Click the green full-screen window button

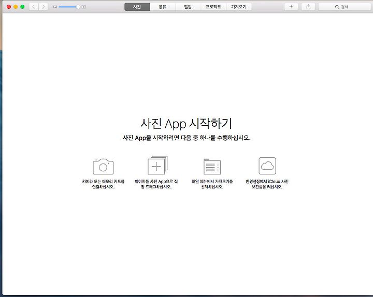[22, 7]
